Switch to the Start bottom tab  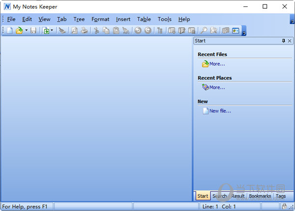(x=203, y=196)
